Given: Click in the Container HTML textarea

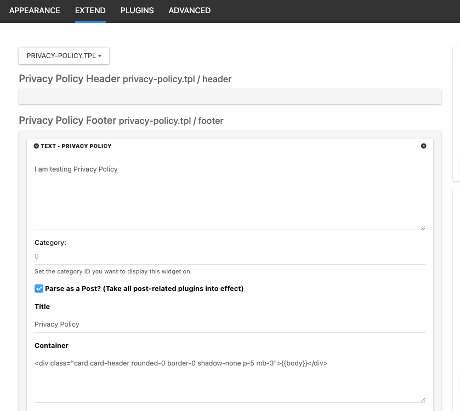Looking at the screenshot, I should (x=229, y=378).
